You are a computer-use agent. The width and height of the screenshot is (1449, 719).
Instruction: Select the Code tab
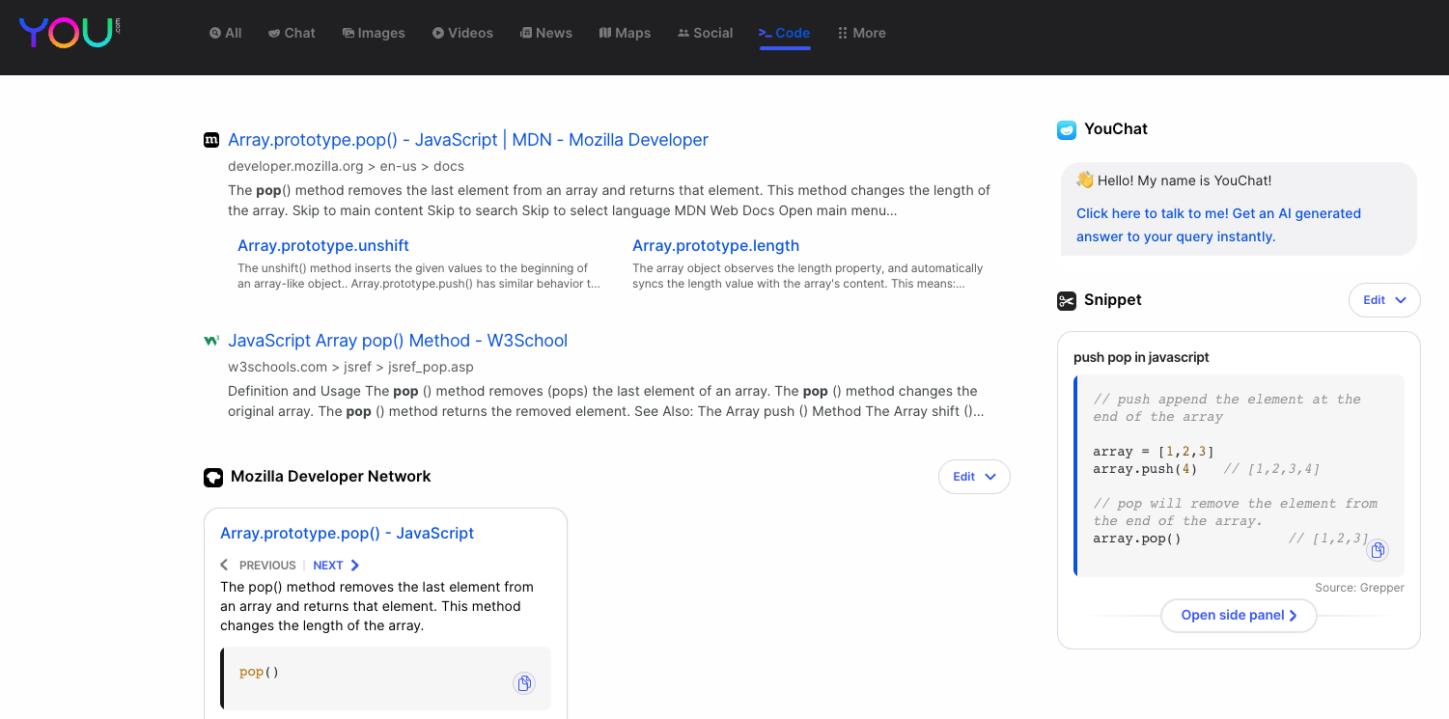pos(784,33)
